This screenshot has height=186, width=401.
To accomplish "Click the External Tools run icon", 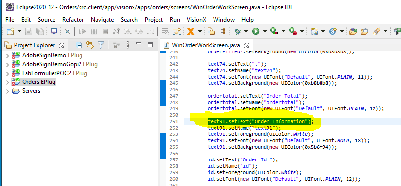I will pos(293,31).
